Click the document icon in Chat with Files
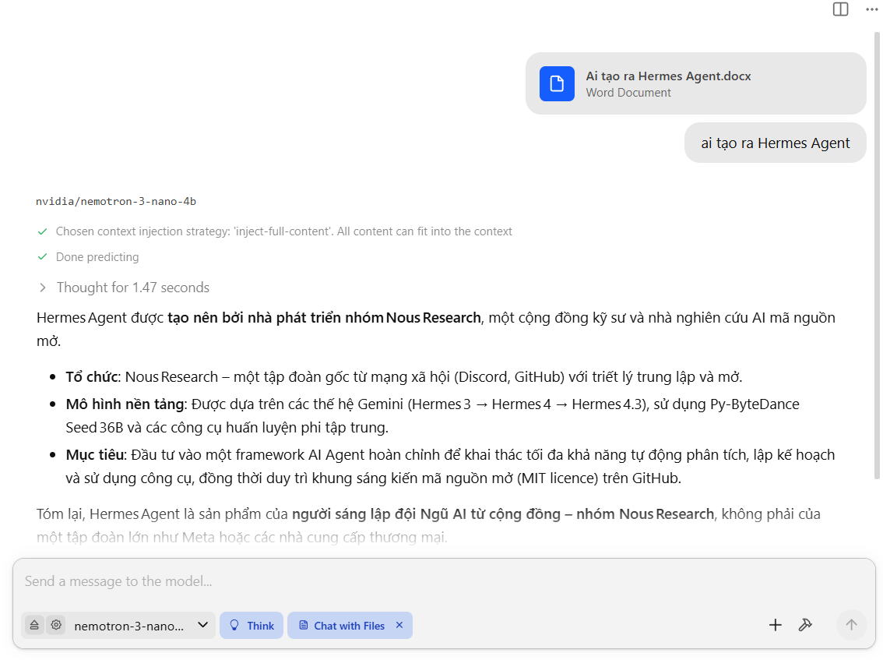The height and width of the screenshot is (660, 883). click(303, 625)
